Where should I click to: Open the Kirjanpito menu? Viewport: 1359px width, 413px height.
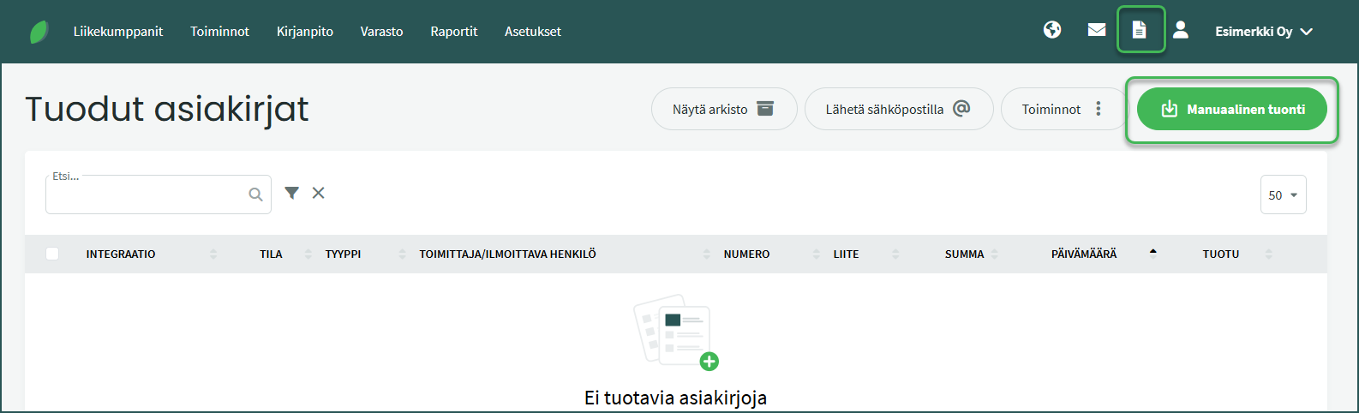304,32
